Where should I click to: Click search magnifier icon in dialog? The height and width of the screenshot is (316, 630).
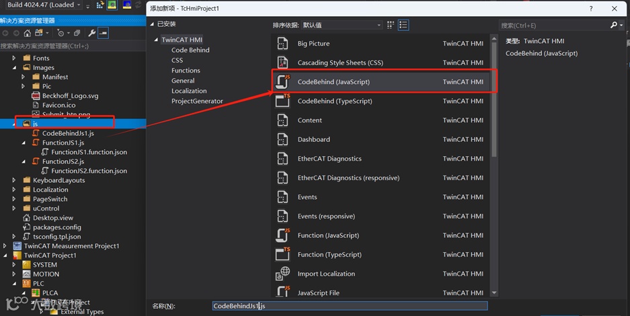point(614,25)
